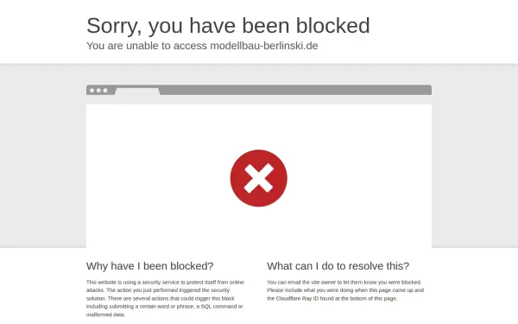Screen dimensions: 518x324
Task: Click 'What can I do to resolve this?' heading
Action: (x=338, y=266)
